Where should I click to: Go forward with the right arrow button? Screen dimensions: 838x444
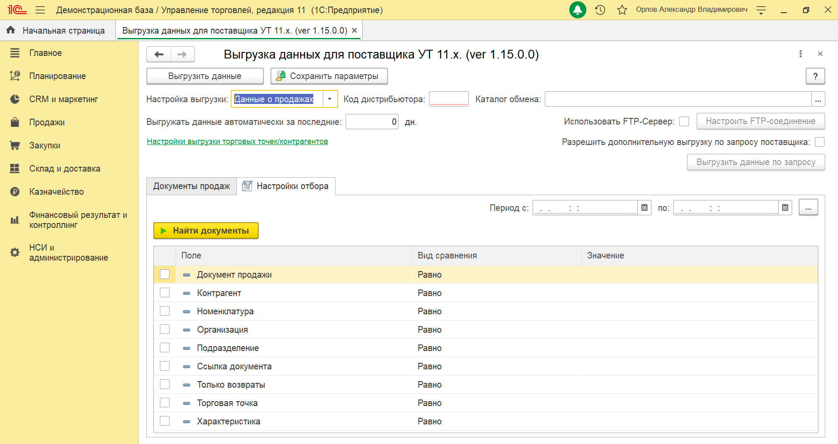[x=183, y=54]
